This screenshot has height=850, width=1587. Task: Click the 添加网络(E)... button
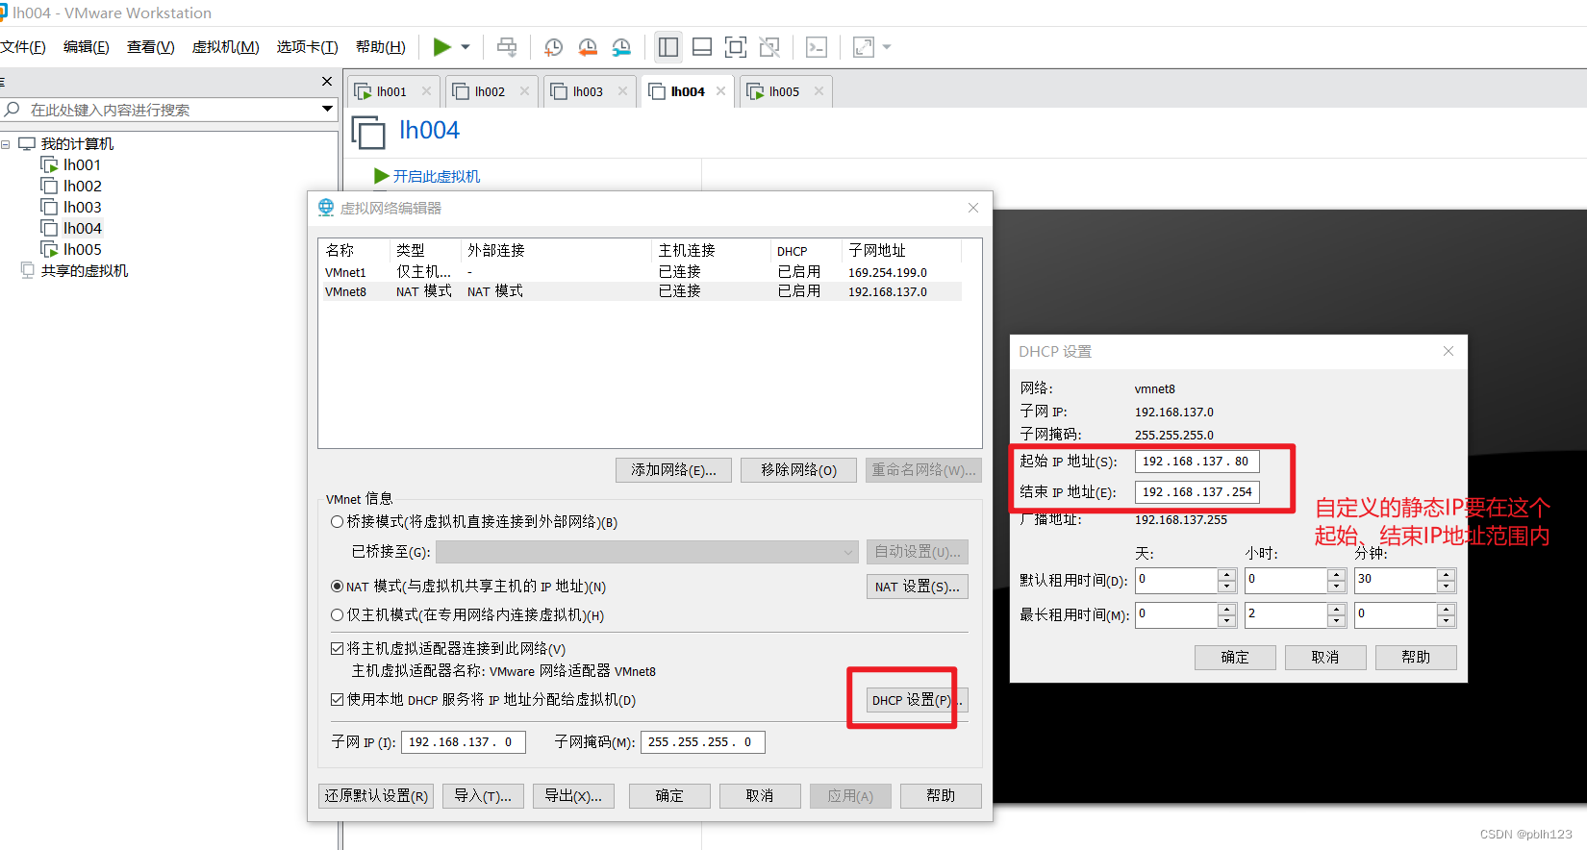click(673, 470)
